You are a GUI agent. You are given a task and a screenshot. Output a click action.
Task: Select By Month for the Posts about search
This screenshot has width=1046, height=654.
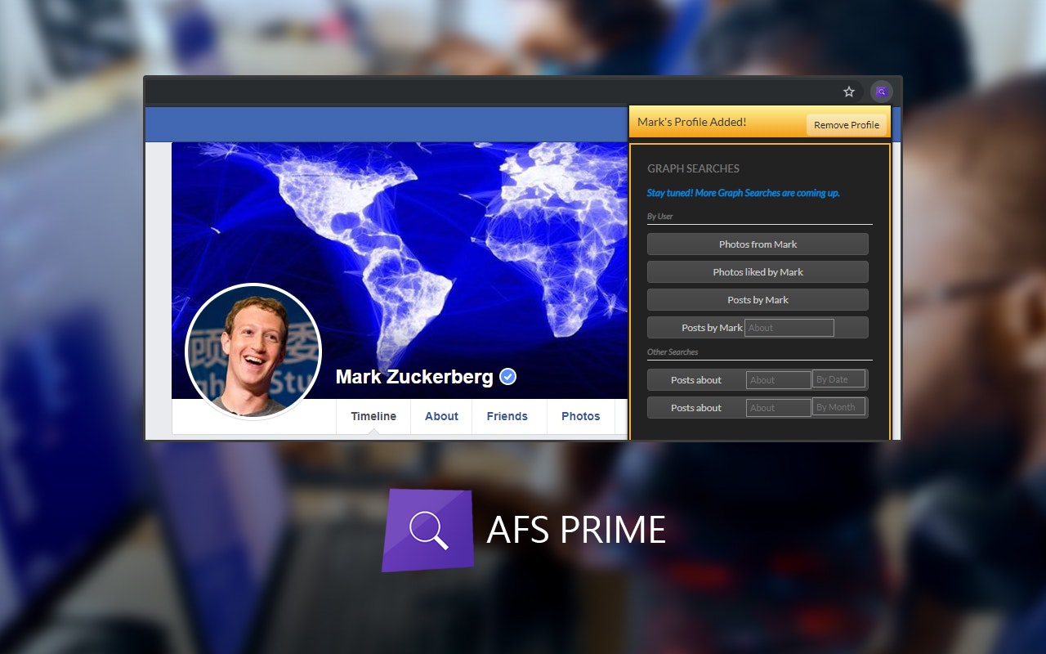[x=838, y=407]
